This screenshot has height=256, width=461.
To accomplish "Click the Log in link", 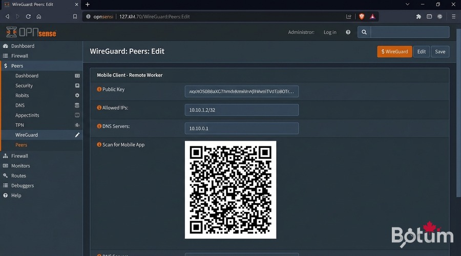I will coord(330,32).
